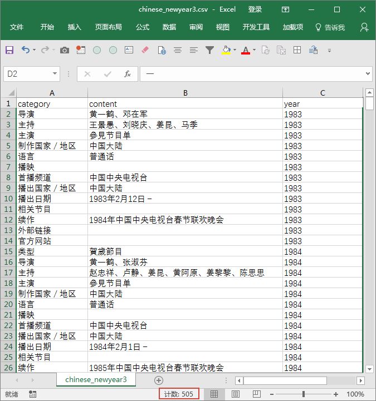Apply left alignment icon

click(194, 50)
